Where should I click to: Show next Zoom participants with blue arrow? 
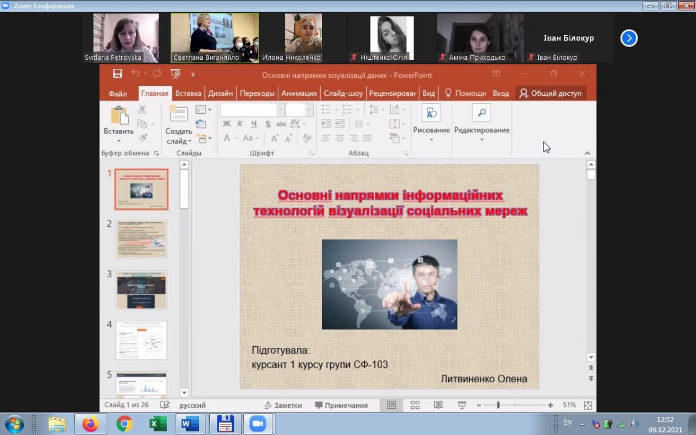point(629,38)
